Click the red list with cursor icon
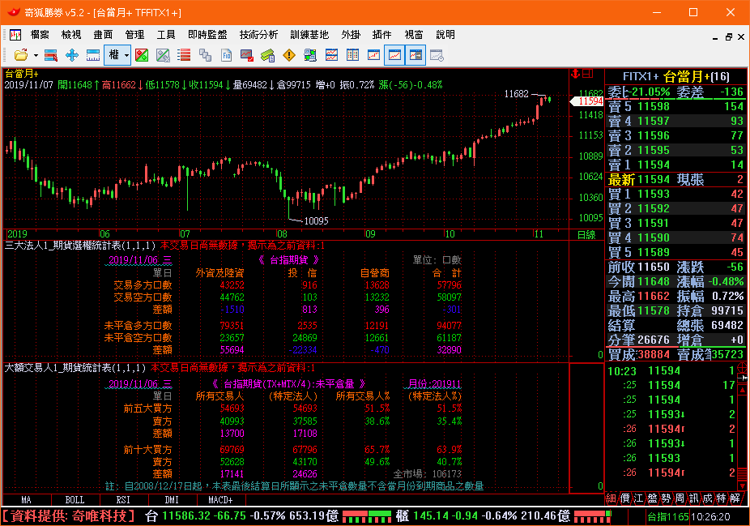750x526 pixels. (51, 55)
